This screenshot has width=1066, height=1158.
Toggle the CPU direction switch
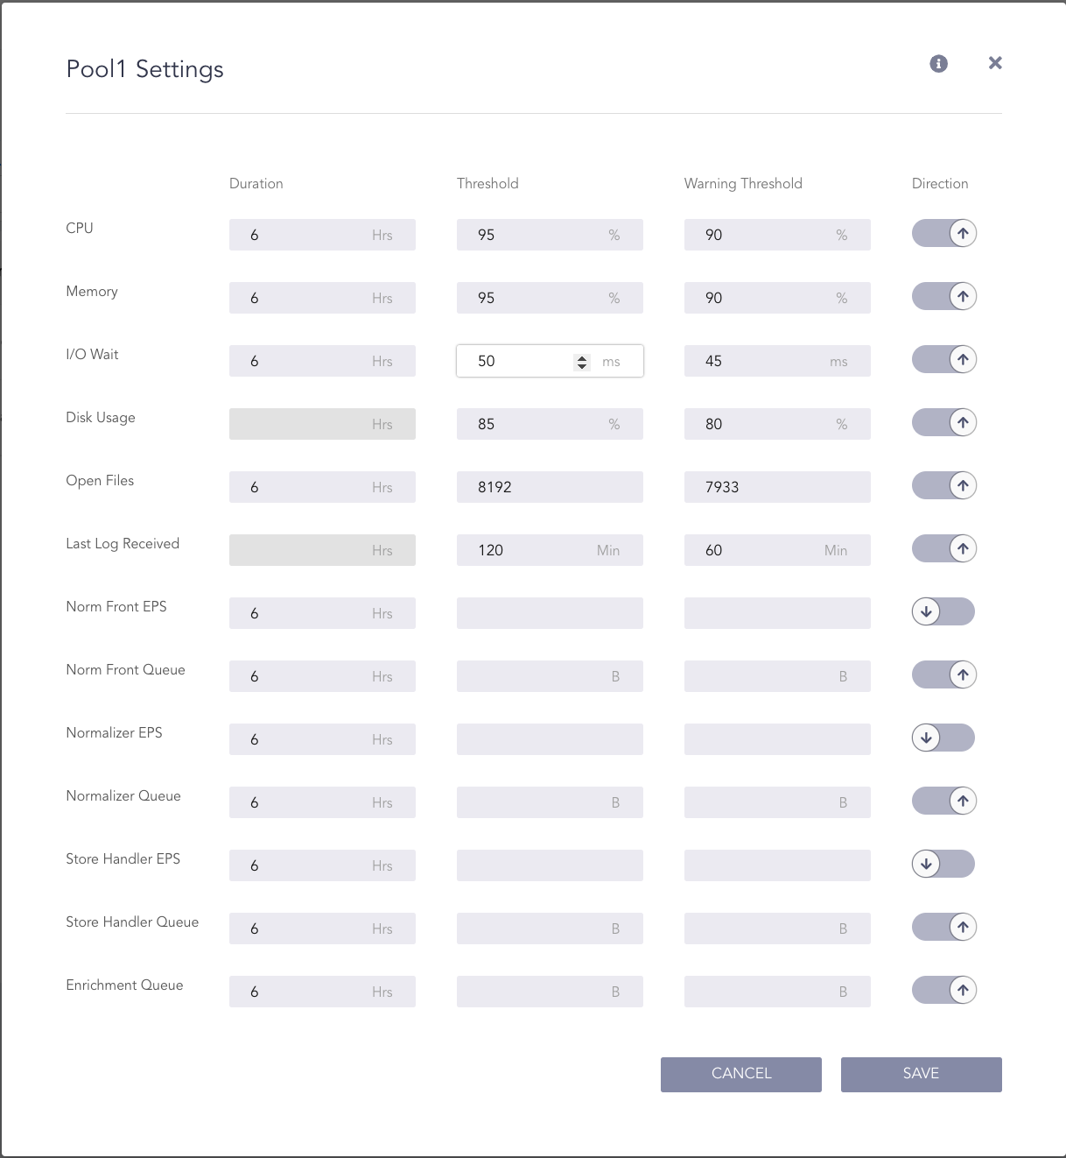coord(943,233)
